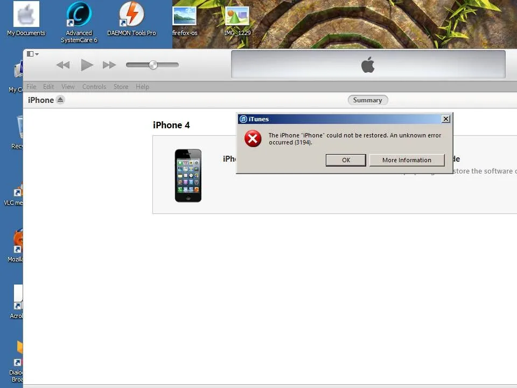Image resolution: width=517 pixels, height=388 pixels.
Task: Open the Edit menu
Action: pyautogui.click(x=48, y=87)
